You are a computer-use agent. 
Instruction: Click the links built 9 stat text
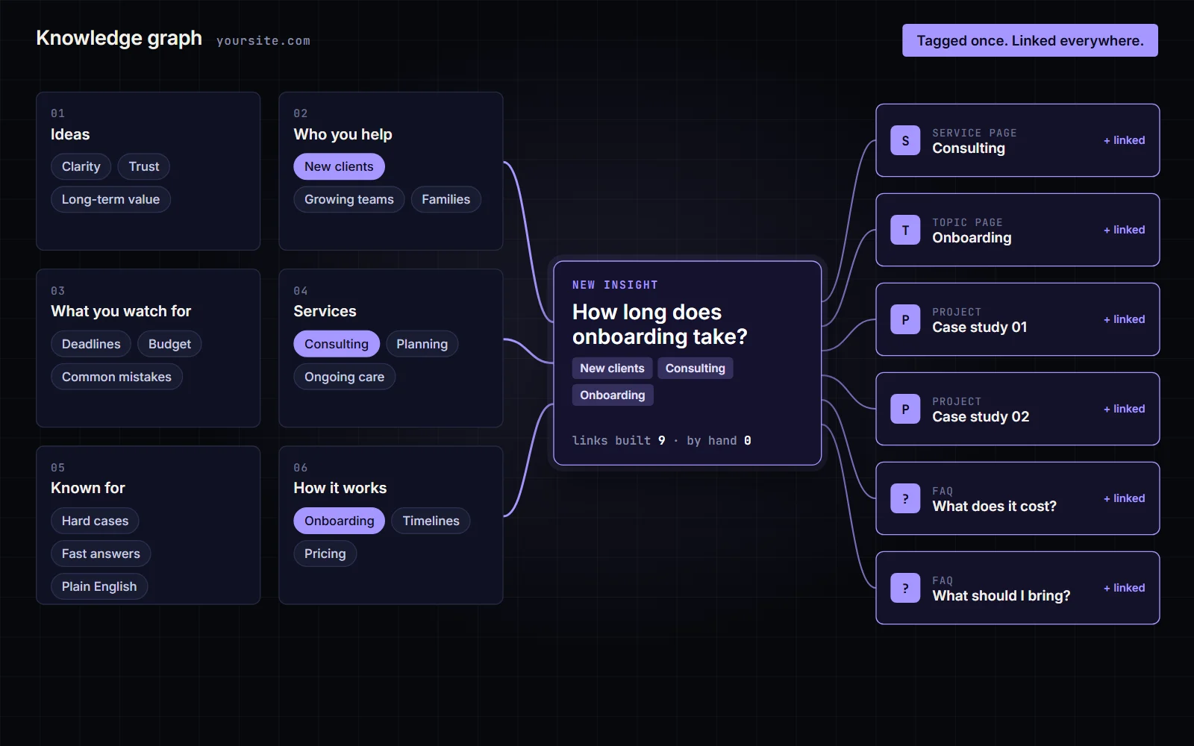[x=619, y=441]
